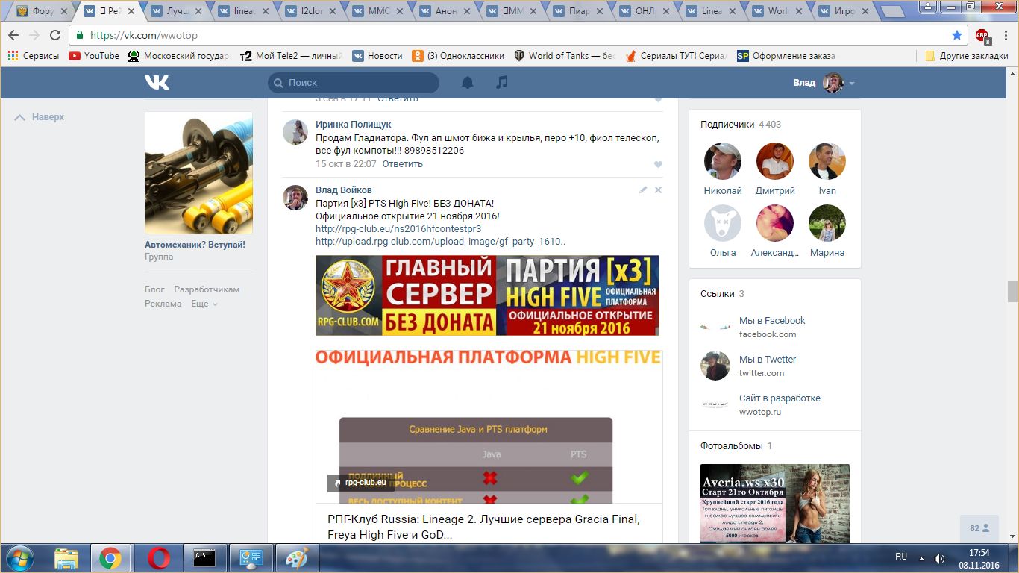Screen dimensions: 1019x573
Task: Open the Adblock extension icon
Action: point(982,35)
